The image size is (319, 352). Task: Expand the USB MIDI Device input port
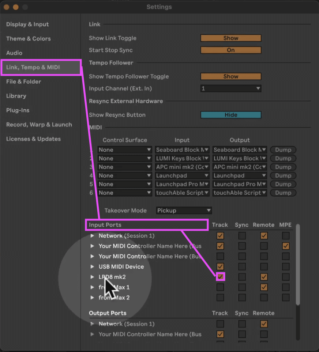[x=92, y=267]
